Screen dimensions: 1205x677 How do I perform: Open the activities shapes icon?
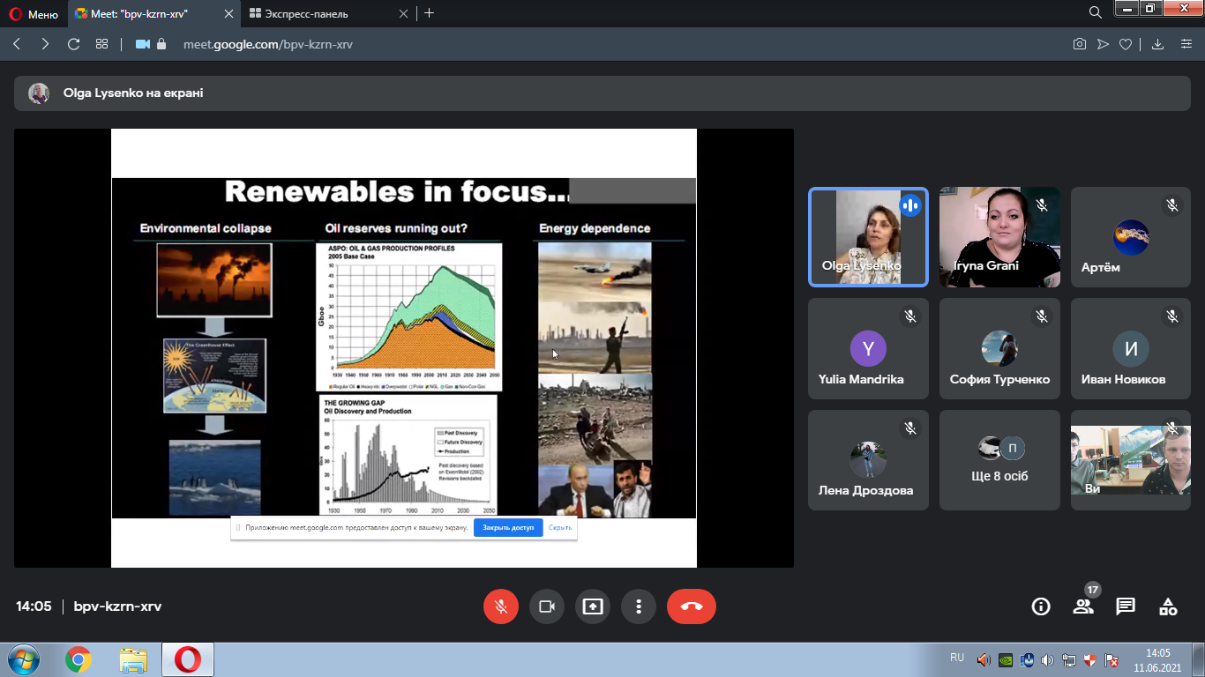[1168, 606]
